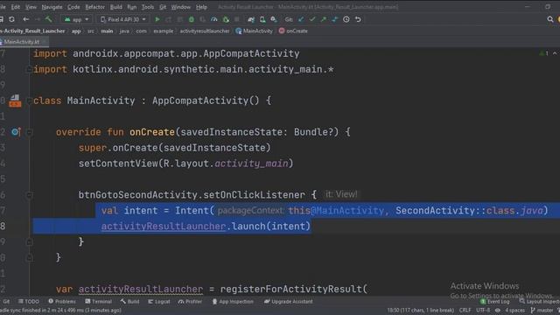Collapse the setOnClickListener lambda fold marker
Image resolution: width=560 pixels, height=315 pixels.
coord(29,195)
